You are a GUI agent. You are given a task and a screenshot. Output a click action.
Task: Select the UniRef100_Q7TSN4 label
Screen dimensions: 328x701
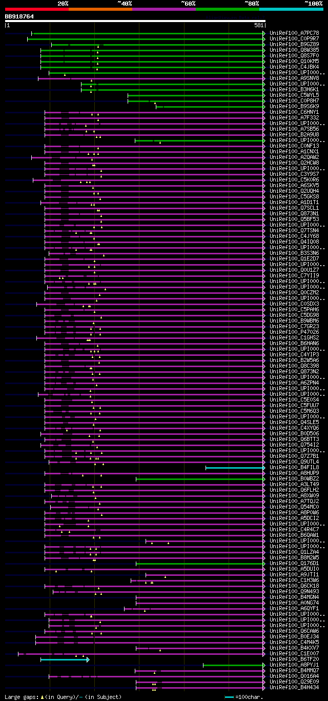click(x=294, y=230)
